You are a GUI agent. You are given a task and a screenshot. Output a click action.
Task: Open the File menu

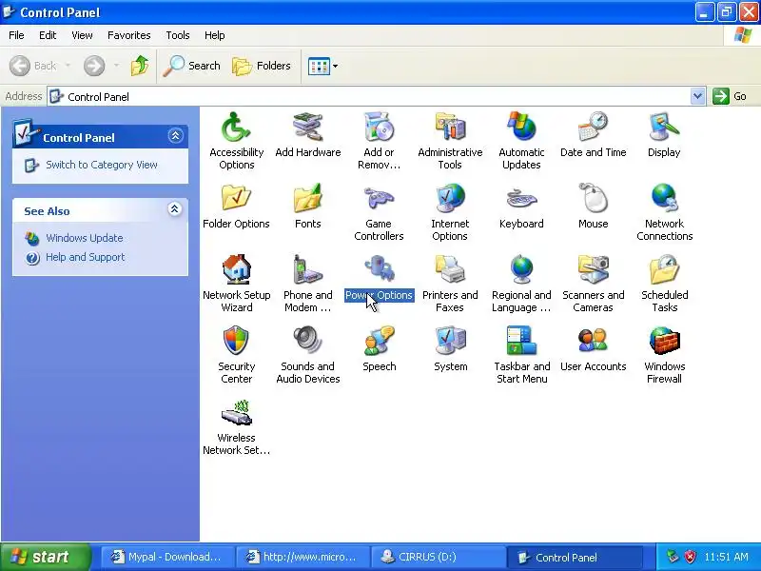(x=16, y=35)
